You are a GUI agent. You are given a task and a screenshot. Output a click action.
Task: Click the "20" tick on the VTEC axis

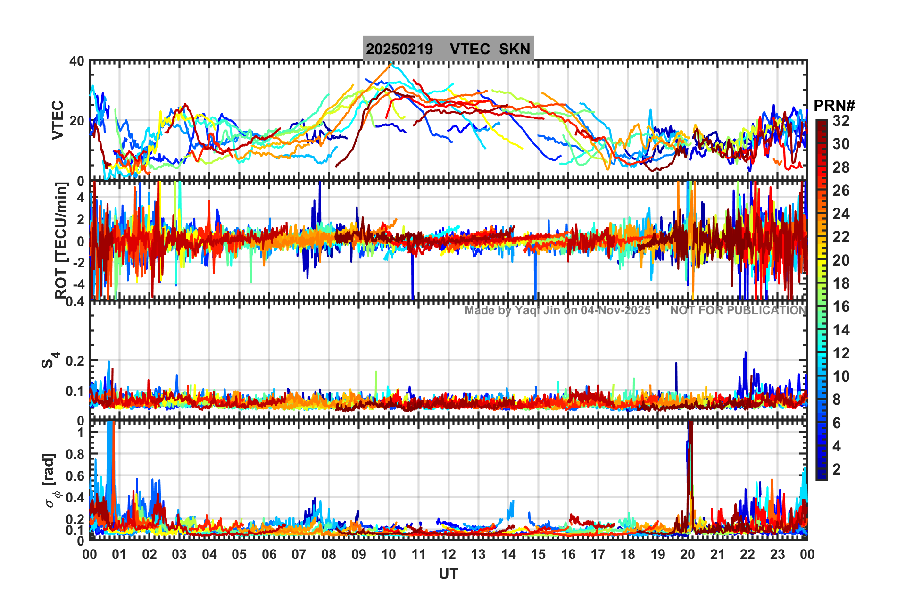pos(77,121)
